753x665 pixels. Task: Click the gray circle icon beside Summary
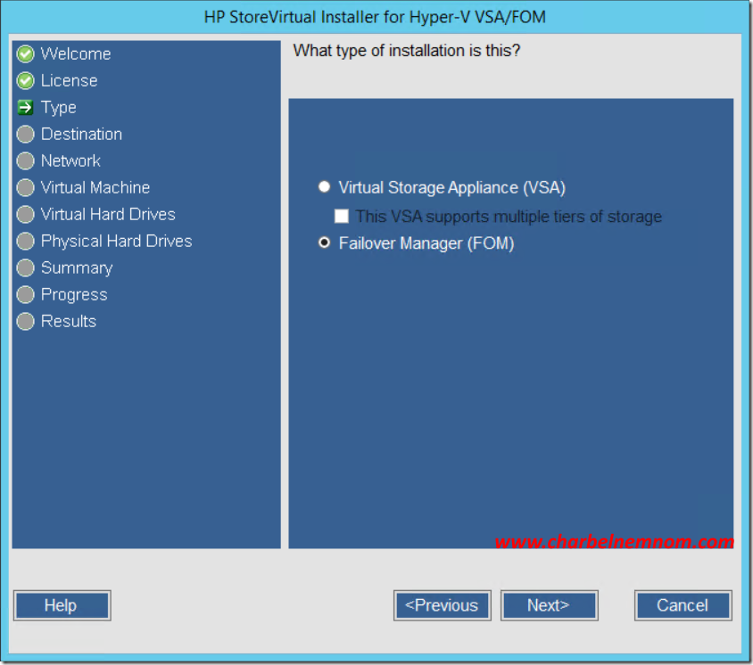click(26, 267)
